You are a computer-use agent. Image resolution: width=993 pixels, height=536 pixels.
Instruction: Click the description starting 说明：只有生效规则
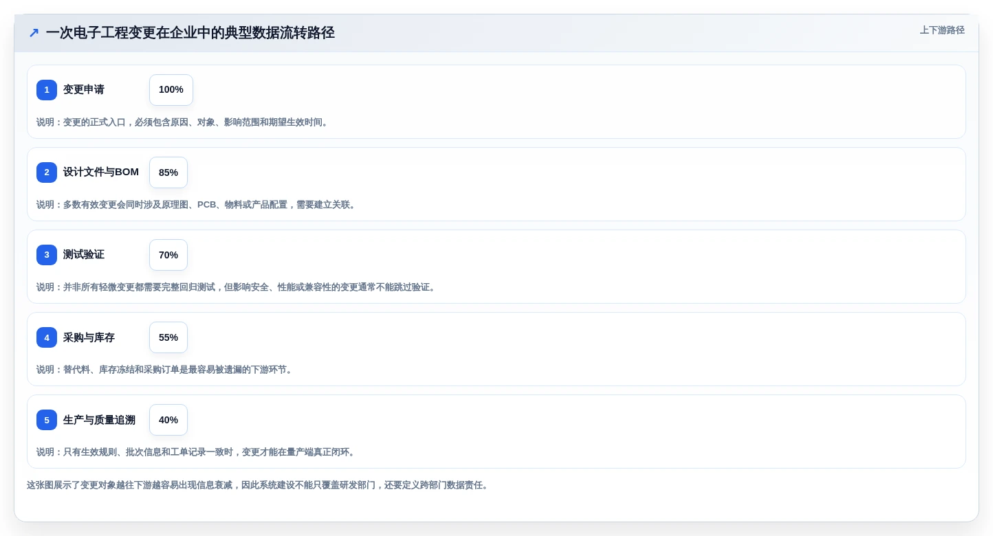[197, 452]
